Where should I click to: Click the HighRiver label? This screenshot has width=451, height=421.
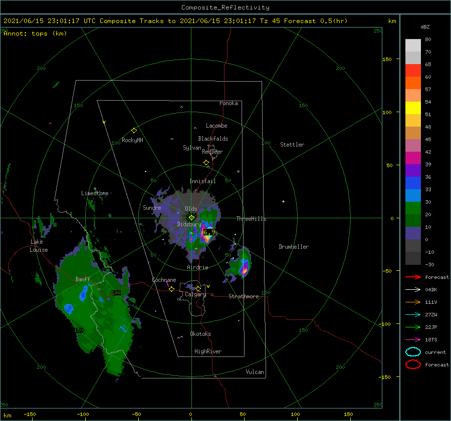(x=208, y=352)
